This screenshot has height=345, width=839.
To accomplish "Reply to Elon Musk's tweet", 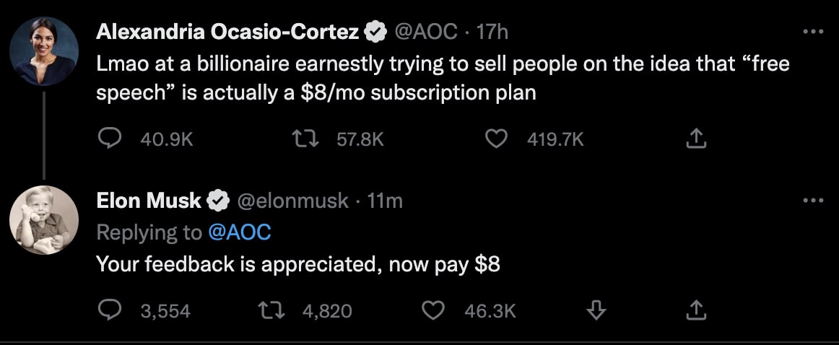I will click(109, 310).
